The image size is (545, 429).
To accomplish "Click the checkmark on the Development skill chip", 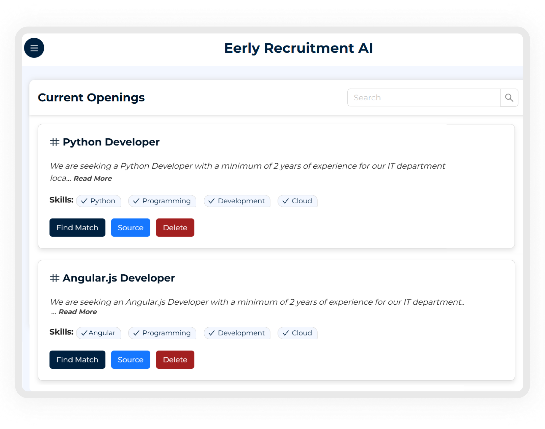I will (x=211, y=201).
